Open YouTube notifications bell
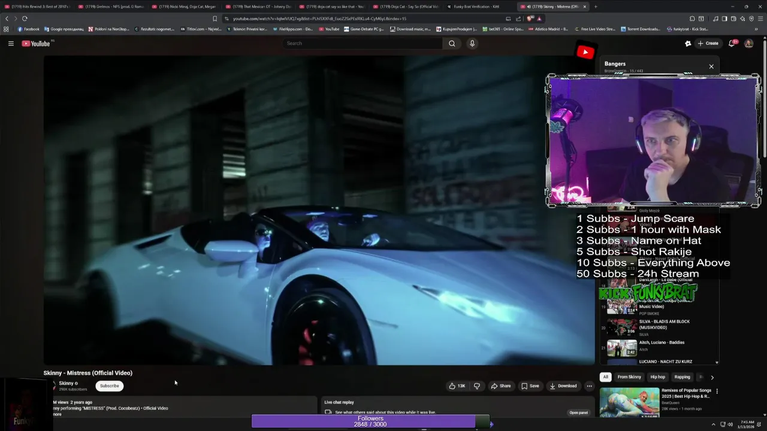This screenshot has width=767, height=431. [732, 43]
